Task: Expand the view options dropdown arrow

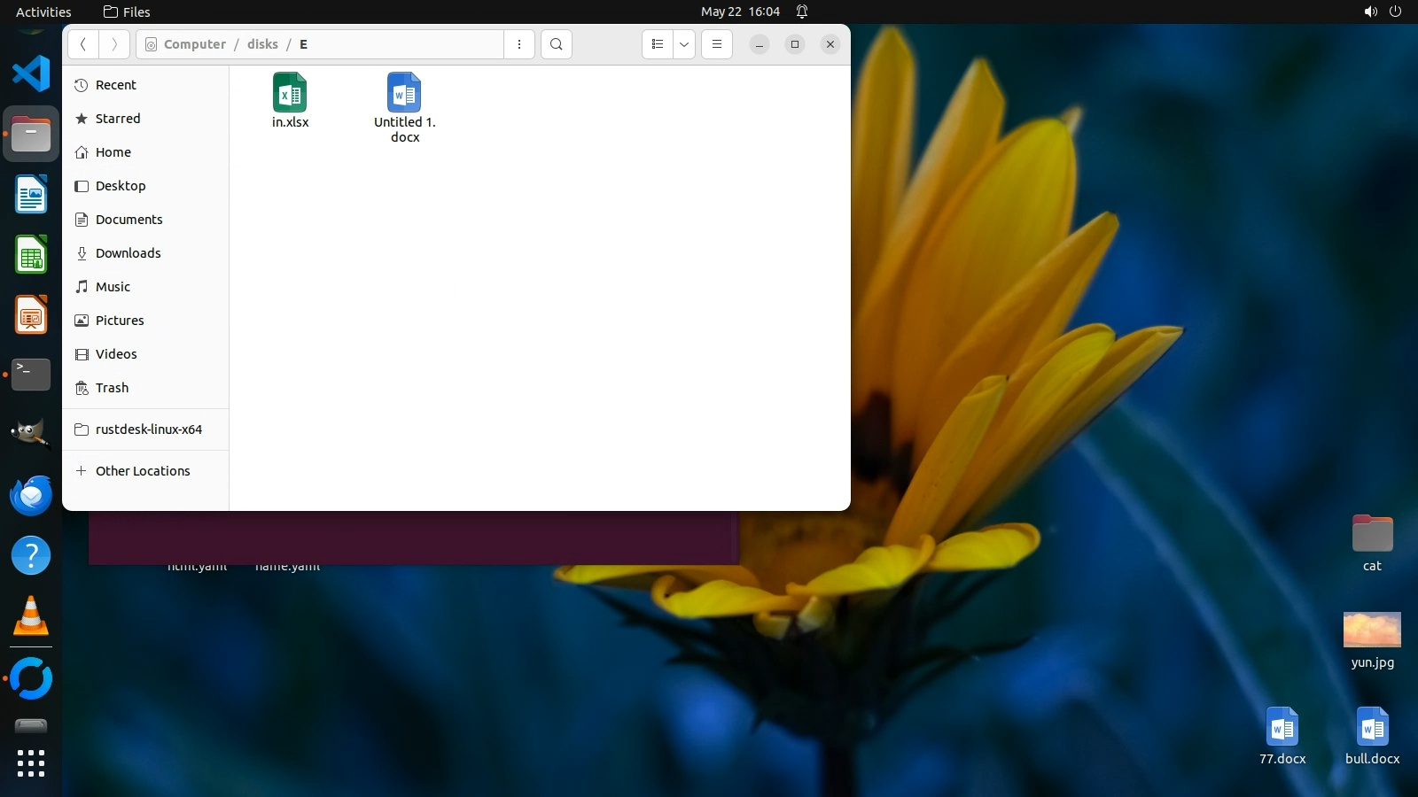Action: point(684,44)
